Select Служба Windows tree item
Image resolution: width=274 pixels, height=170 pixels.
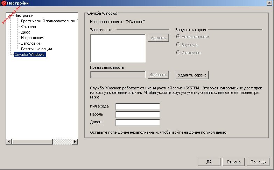tap(30, 54)
